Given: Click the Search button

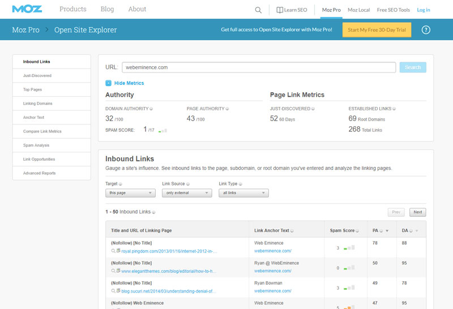Looking at the screenshot, I should 413,67.
